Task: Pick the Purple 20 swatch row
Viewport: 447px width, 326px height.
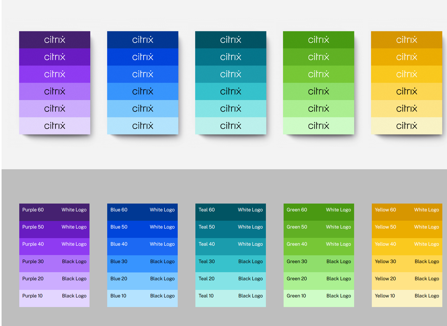Action: pos(54,281)
